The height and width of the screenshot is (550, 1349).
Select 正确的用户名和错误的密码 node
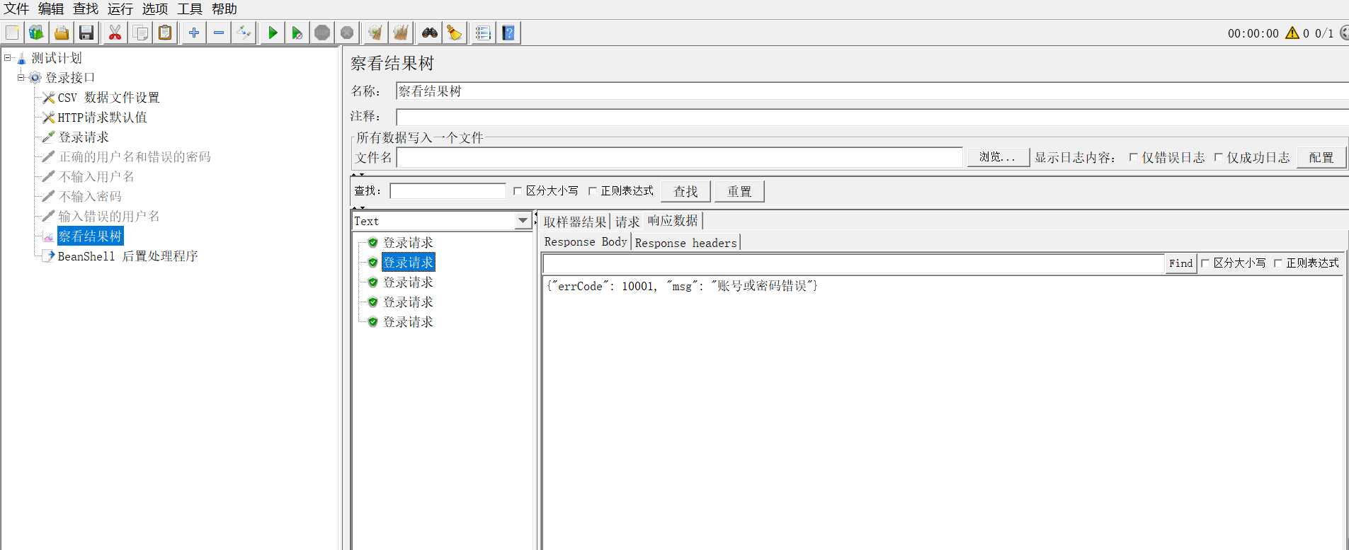pyautogui.click(x=135, y=157)
